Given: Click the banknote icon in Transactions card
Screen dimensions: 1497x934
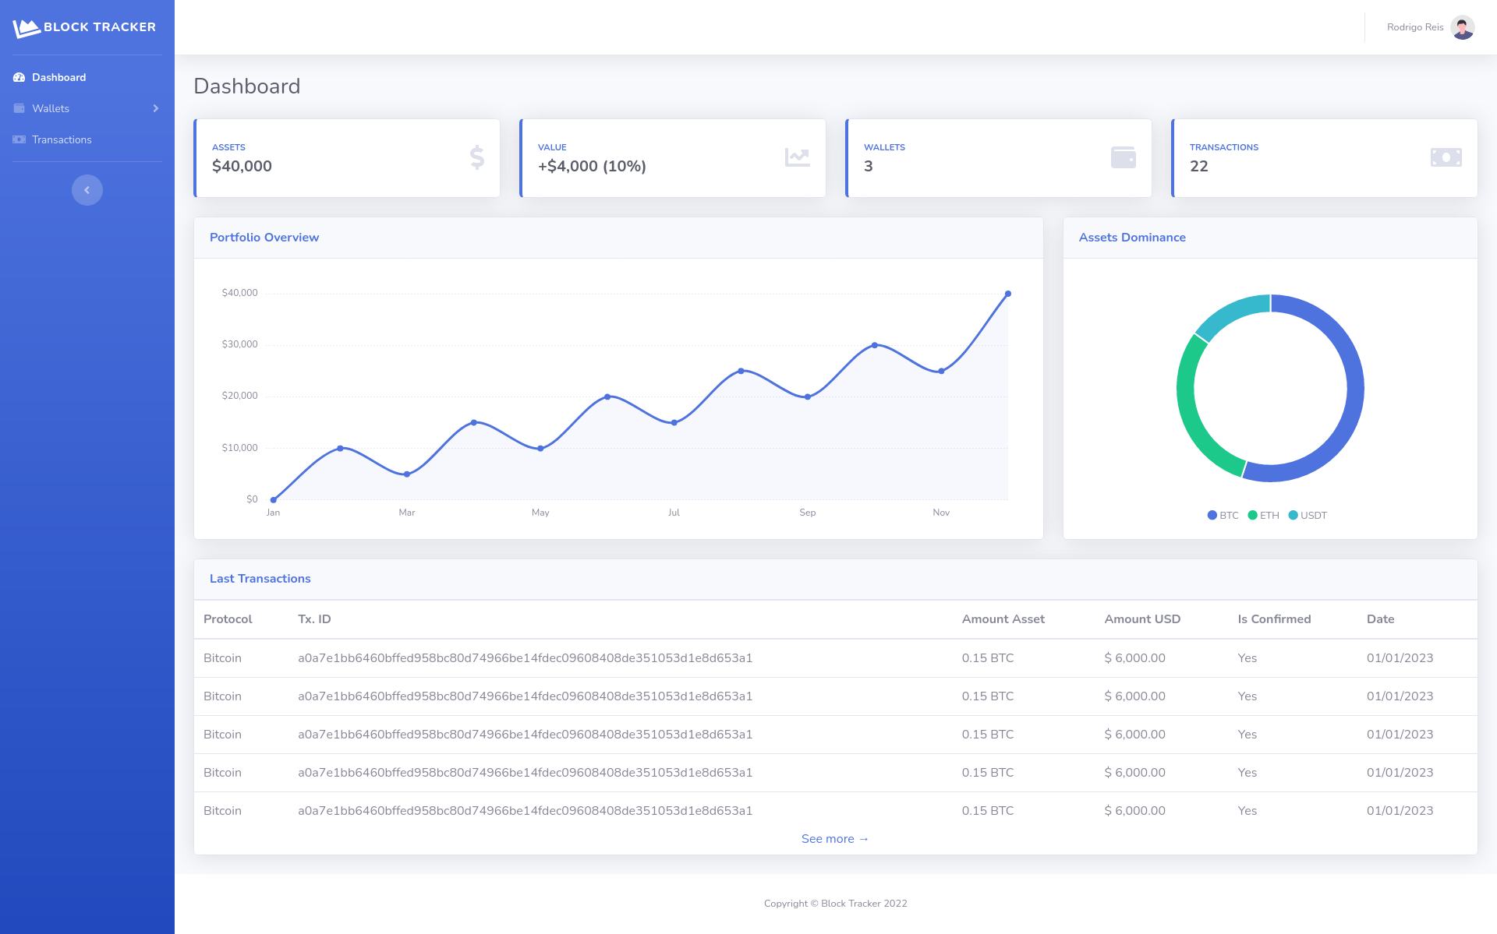Looking at the screenshot, I should coord(1446,157).
